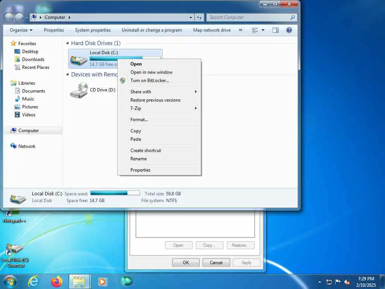Click the Forward navigation arrow
The width and height of the screenshot is (385, 289).
point(20,17)
